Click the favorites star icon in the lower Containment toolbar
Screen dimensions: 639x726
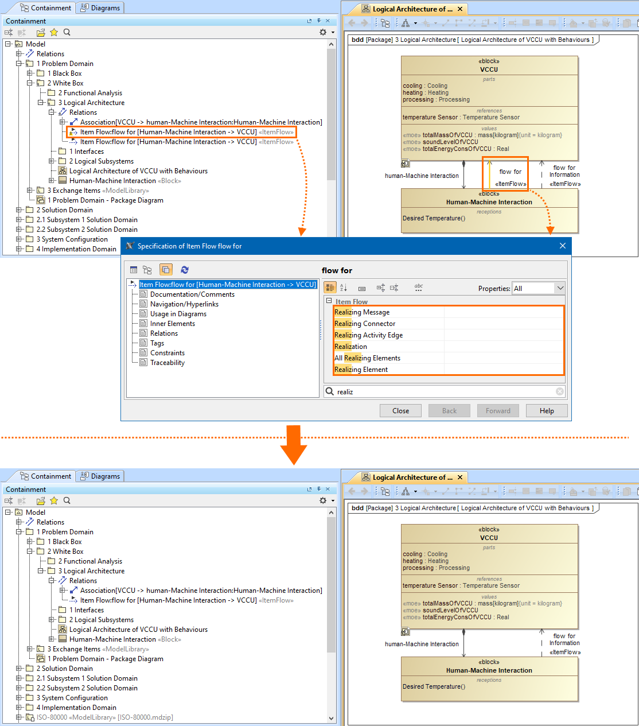click(x=54, y=501)
